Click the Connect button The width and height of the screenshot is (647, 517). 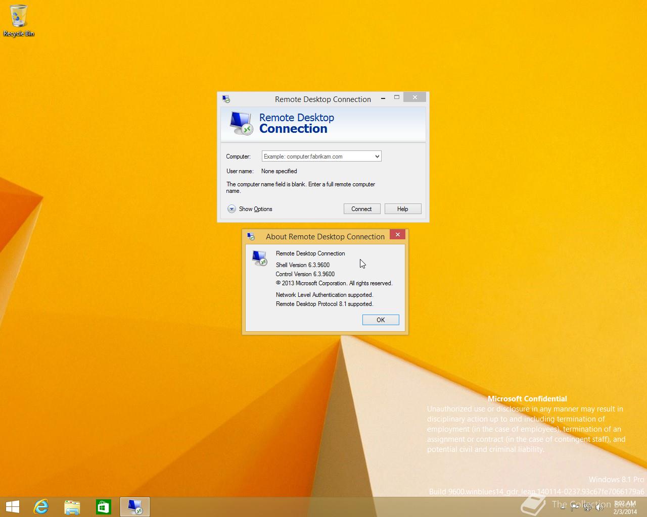pos(361,209)
